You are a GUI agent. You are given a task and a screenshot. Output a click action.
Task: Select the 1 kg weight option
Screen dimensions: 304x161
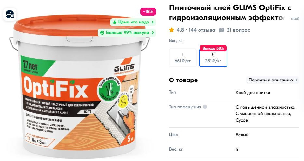[183, 58]
